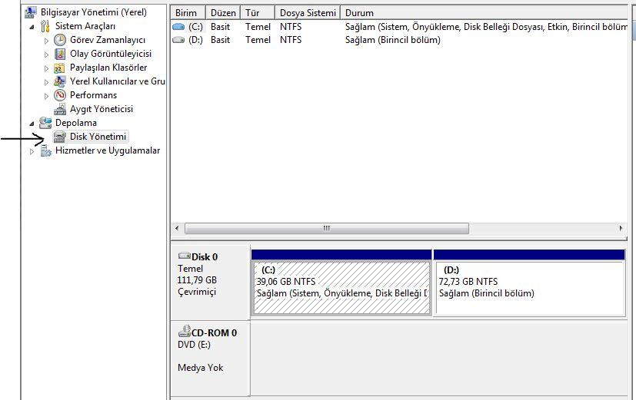Click the CD-ROM 0 disc drive icon
This screenshot has height=400, width=636.
pos(185,331)
